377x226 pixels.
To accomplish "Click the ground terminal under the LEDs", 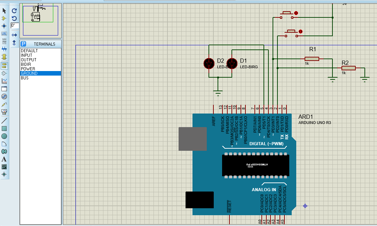I will coord(218,93).
